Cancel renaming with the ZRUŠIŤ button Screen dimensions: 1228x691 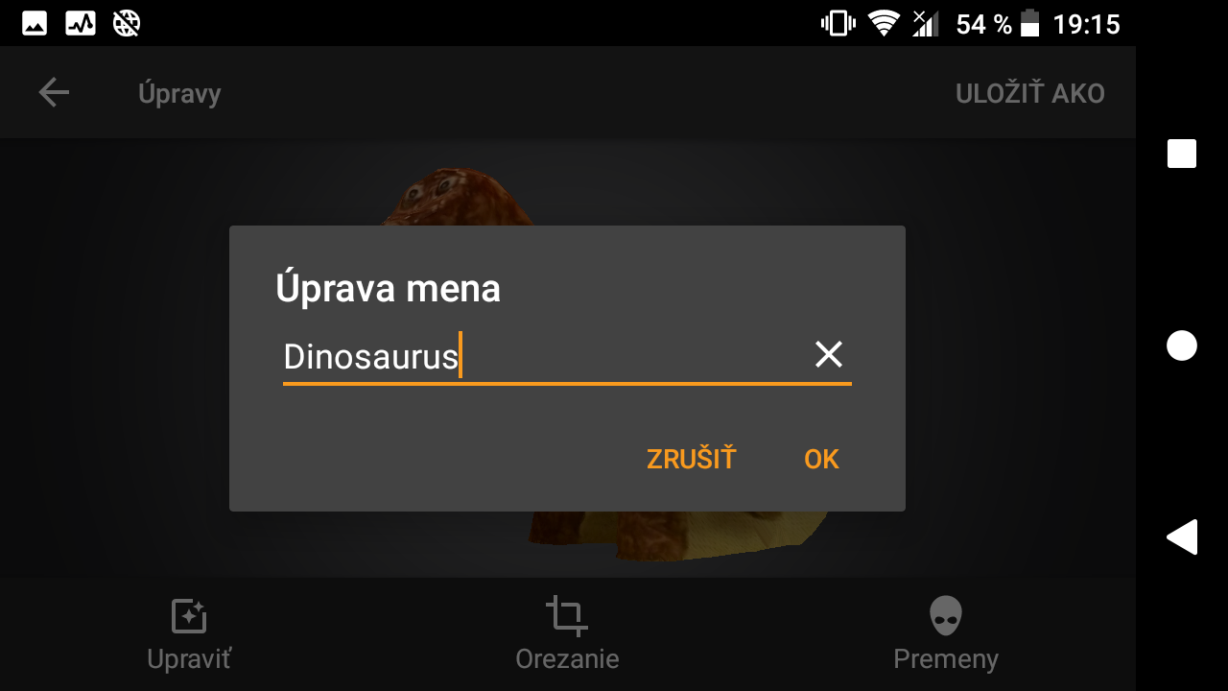(691, 459)
